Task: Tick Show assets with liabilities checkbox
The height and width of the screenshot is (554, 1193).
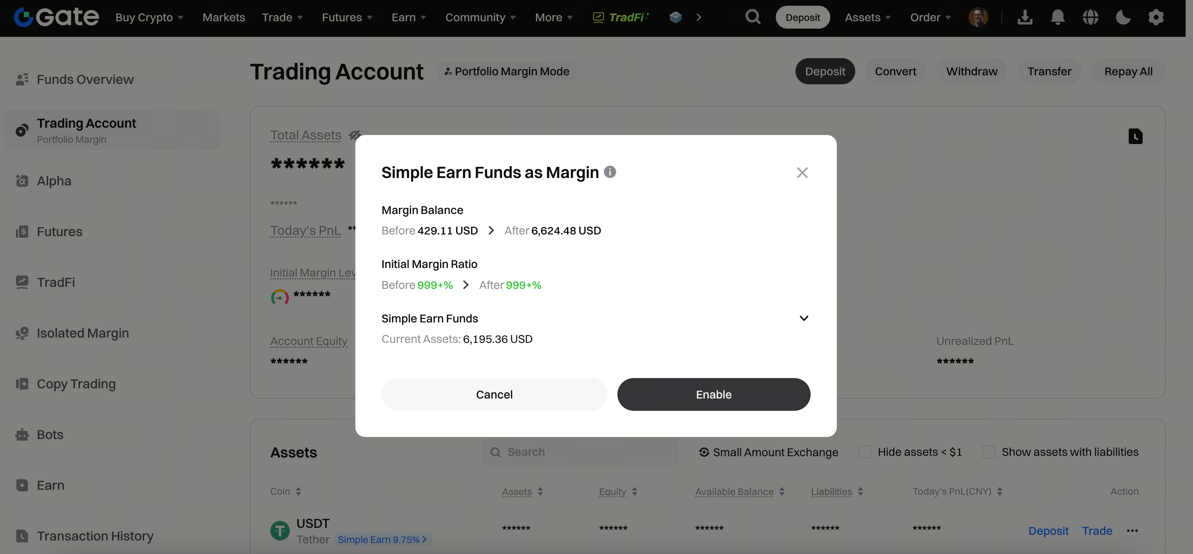Action: [988, 452]
